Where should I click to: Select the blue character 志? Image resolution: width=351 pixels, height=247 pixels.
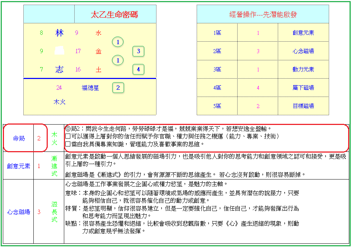pyautogui.click(x=59, y=70)
